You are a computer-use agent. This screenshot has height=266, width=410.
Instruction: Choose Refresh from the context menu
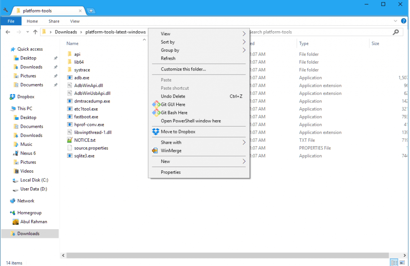(x=199, y=58)
